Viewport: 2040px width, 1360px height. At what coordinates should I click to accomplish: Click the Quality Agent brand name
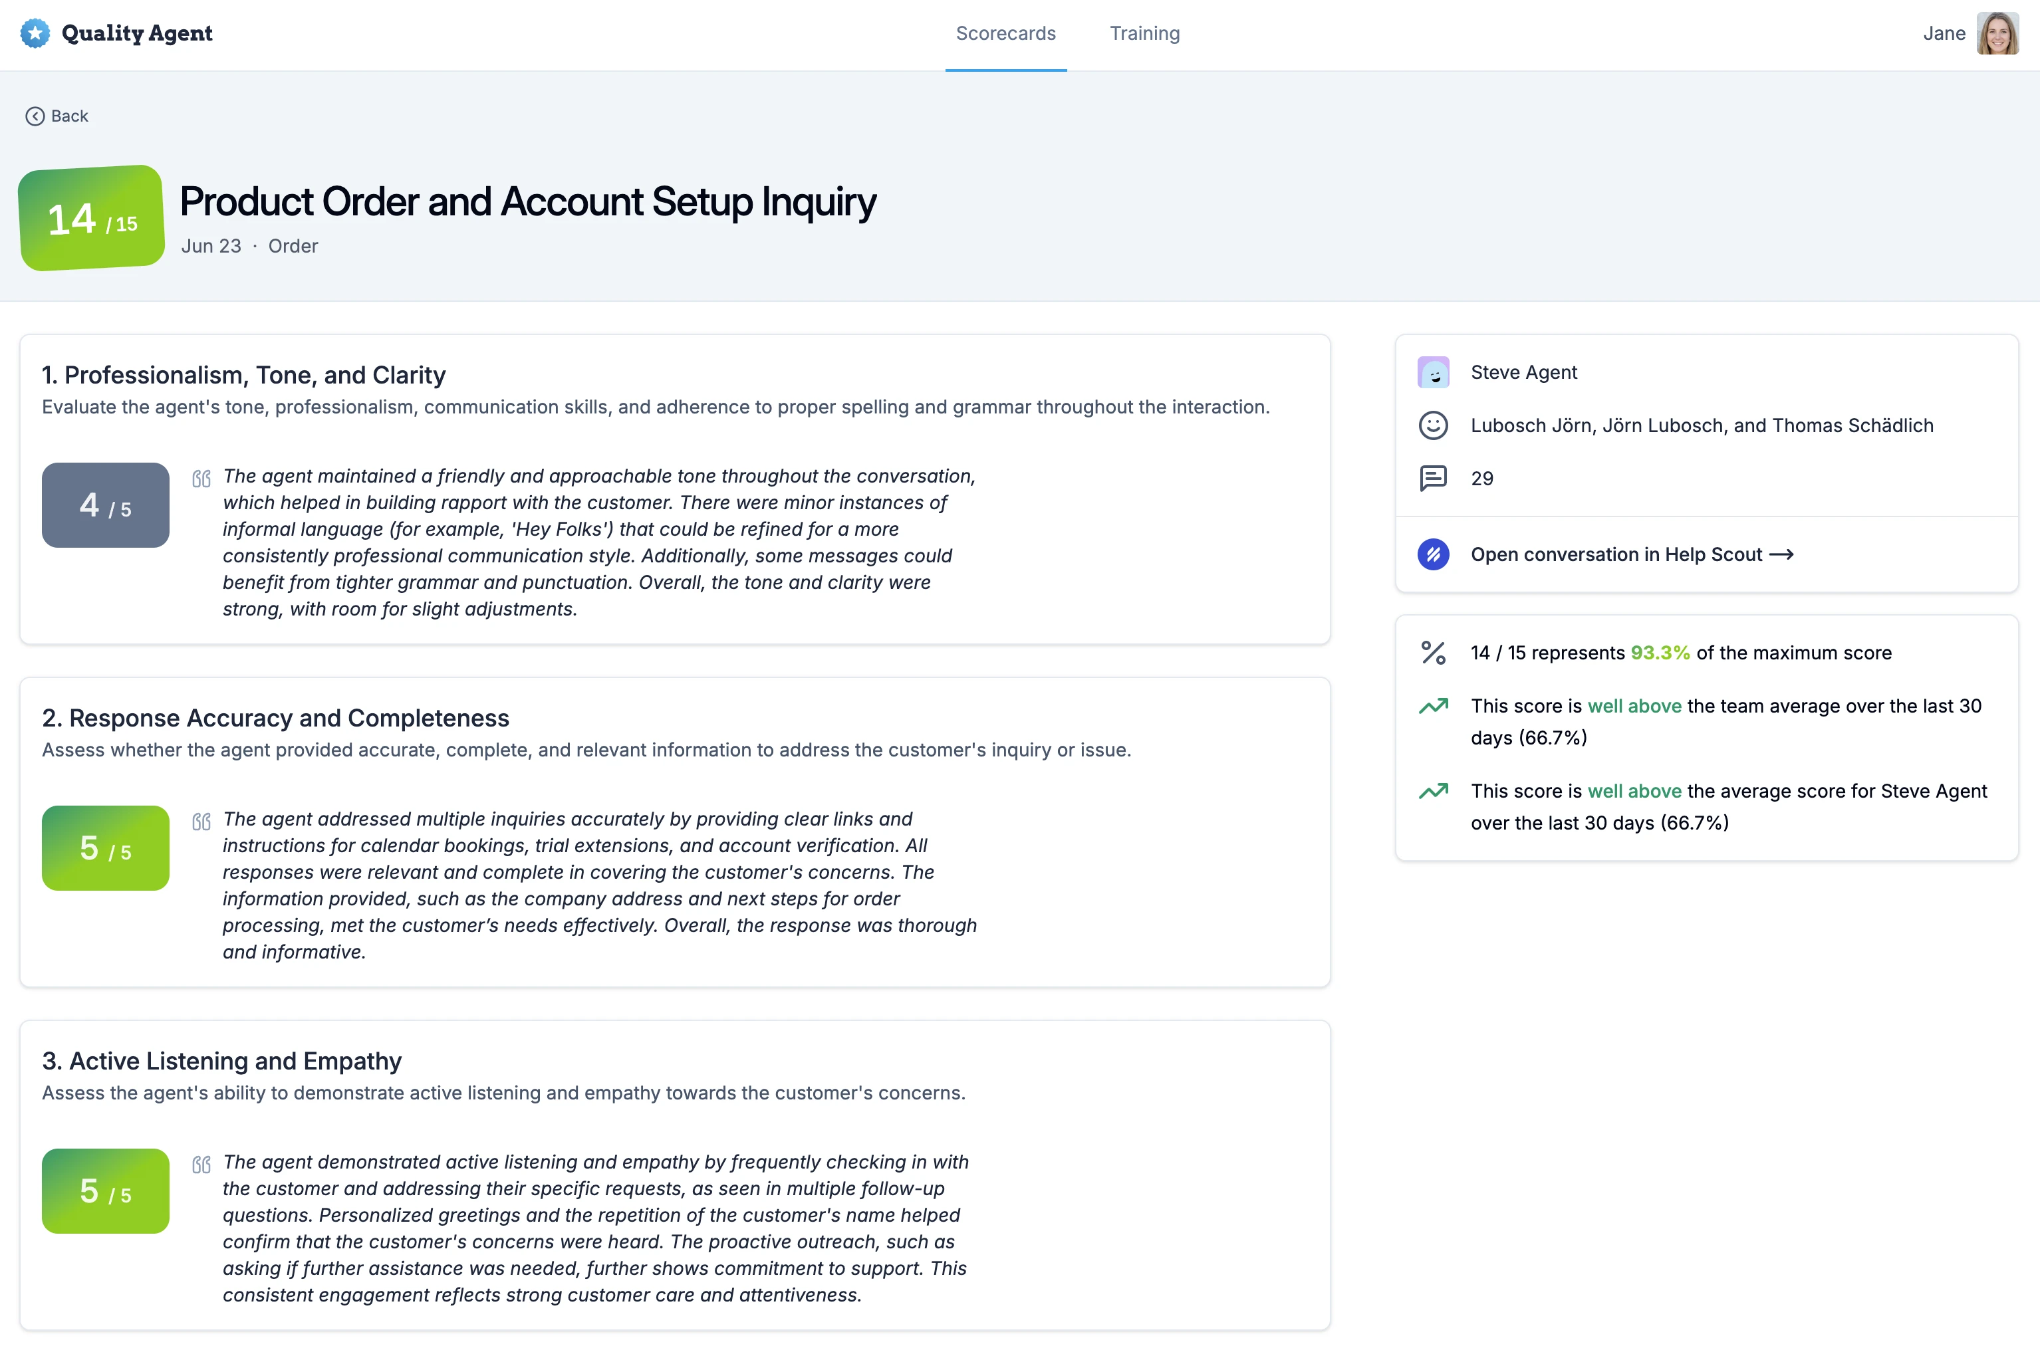pos(137,33)
